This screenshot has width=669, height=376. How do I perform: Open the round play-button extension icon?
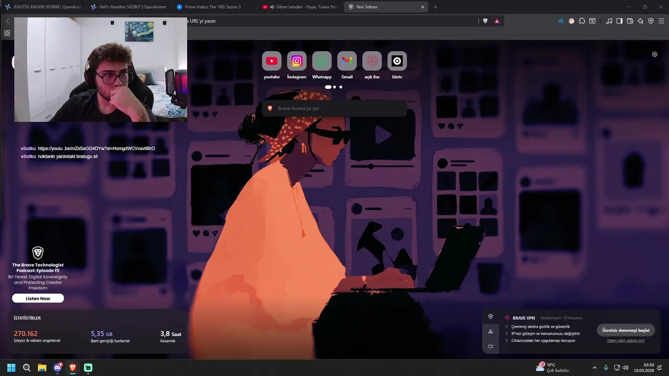click(x=571, y=21)
